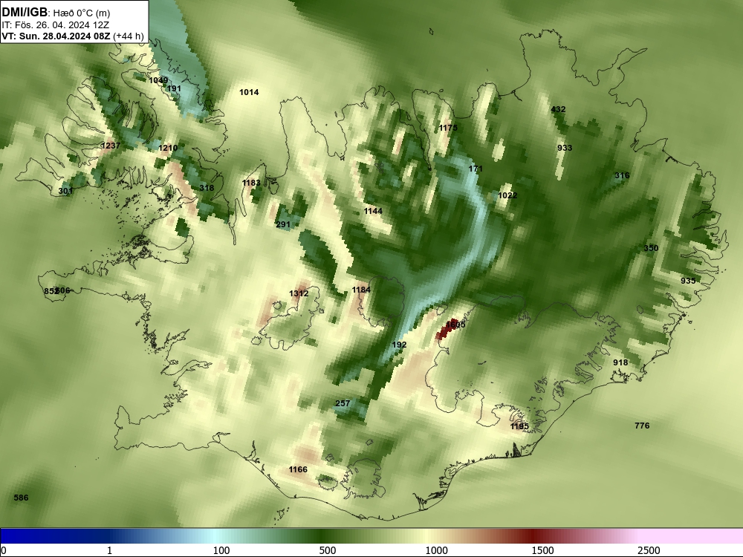
Task: Select the 191 map value
Action: click(x=175, y=88)
